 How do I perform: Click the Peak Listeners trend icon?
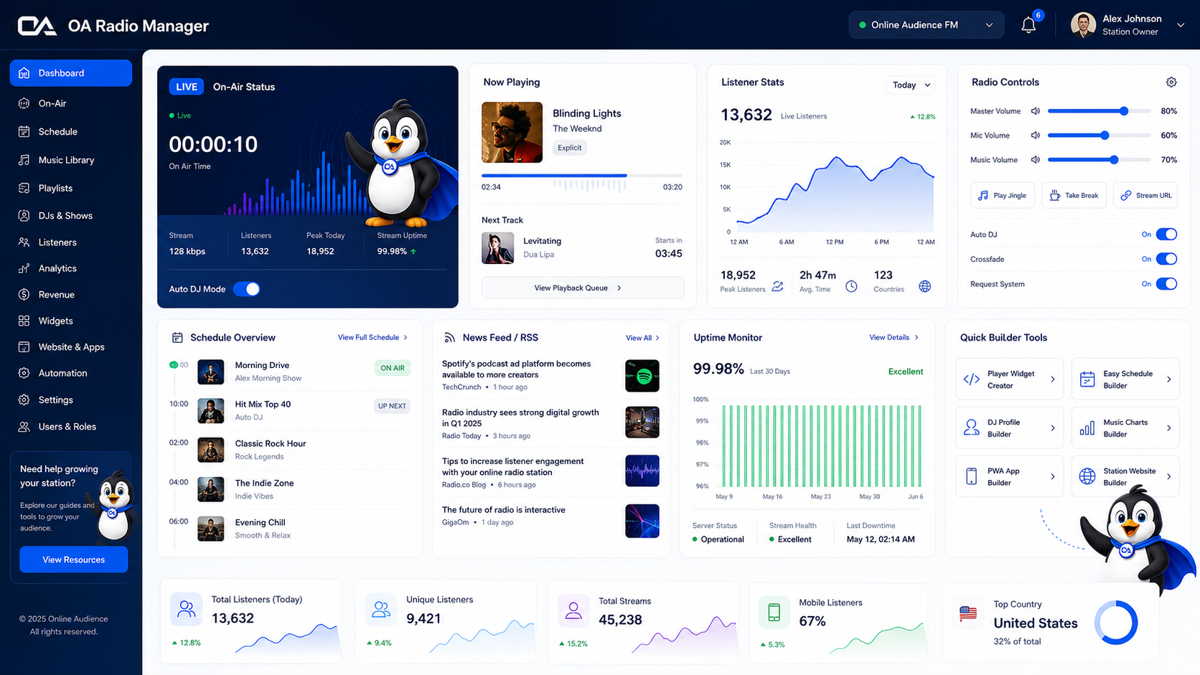pos(778,286)
